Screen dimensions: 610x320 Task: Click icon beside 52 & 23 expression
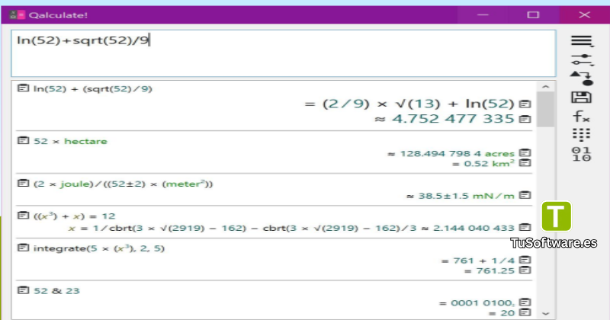click(x=23, y=290)
